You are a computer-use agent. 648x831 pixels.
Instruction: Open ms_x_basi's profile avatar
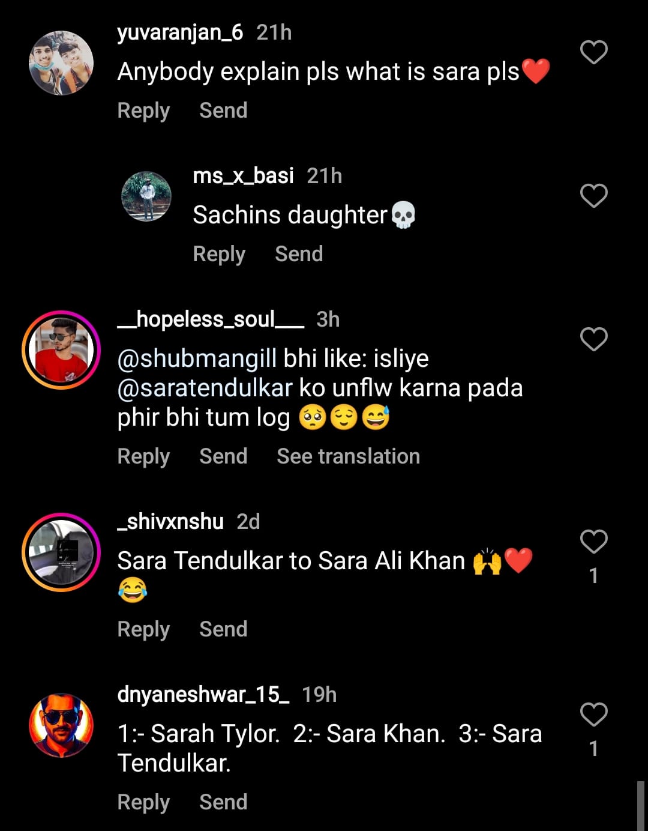(146, 196)
